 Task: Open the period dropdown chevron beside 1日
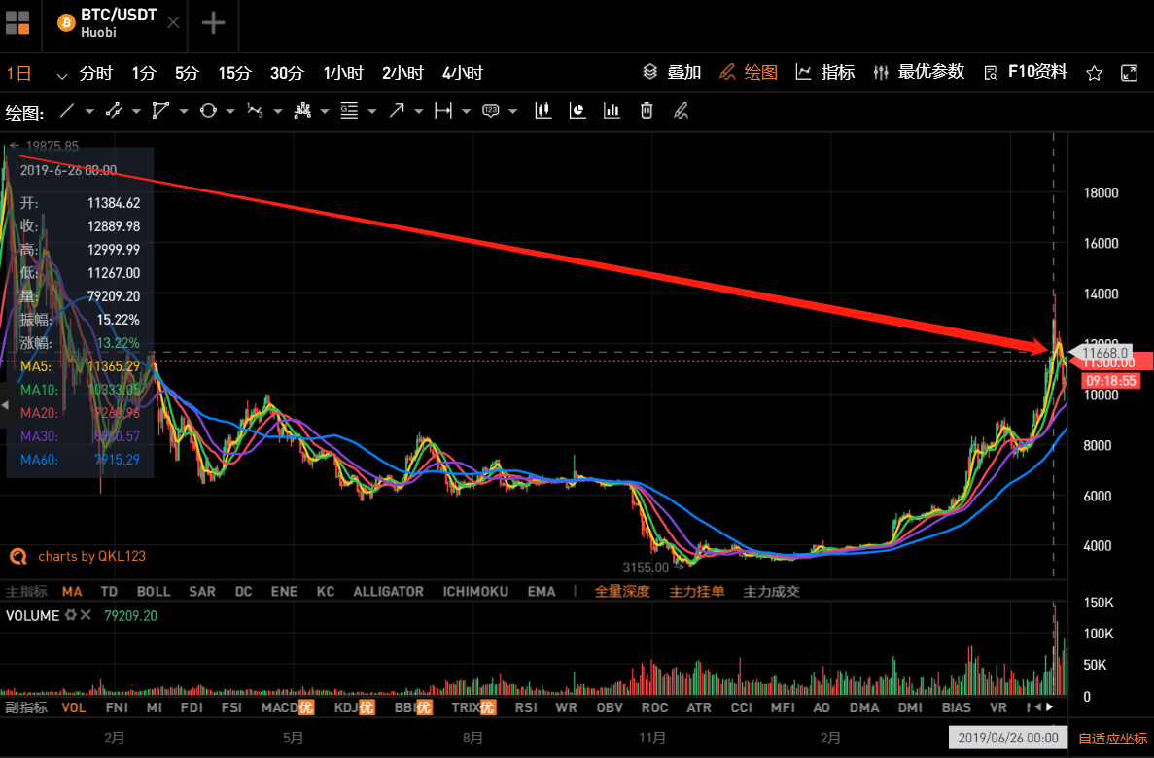coord(62,74)
